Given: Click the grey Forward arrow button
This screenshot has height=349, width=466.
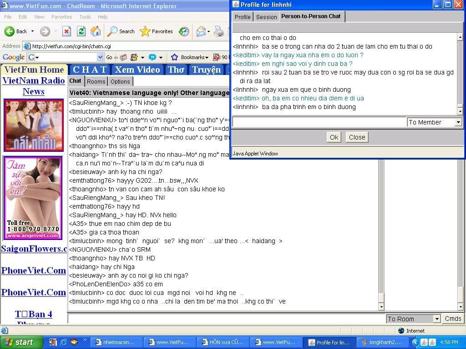Looking at the screenshot, I should tap(45, 31).
